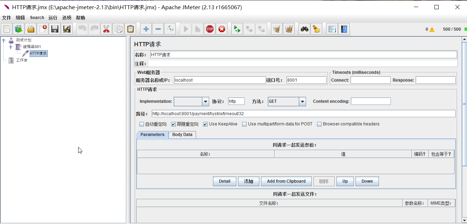Image resolution: width=467 pixels, height=224 pixels.
Task: Collapse all nodes with minus icon
Action: 158,29
